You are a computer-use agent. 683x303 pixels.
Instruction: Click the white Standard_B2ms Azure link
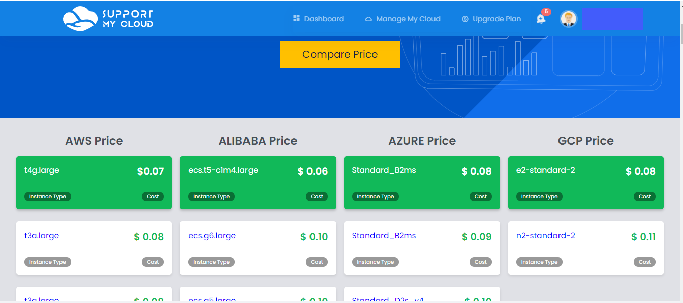(384, 236)
